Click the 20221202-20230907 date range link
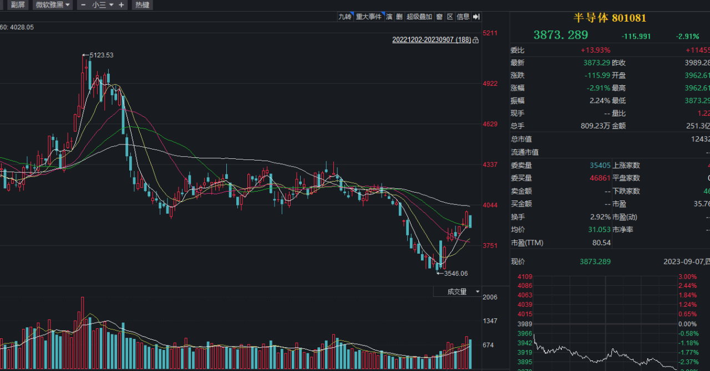Image resolution: width=710 pixels, height=371 pixels. (x=432, y=40)
